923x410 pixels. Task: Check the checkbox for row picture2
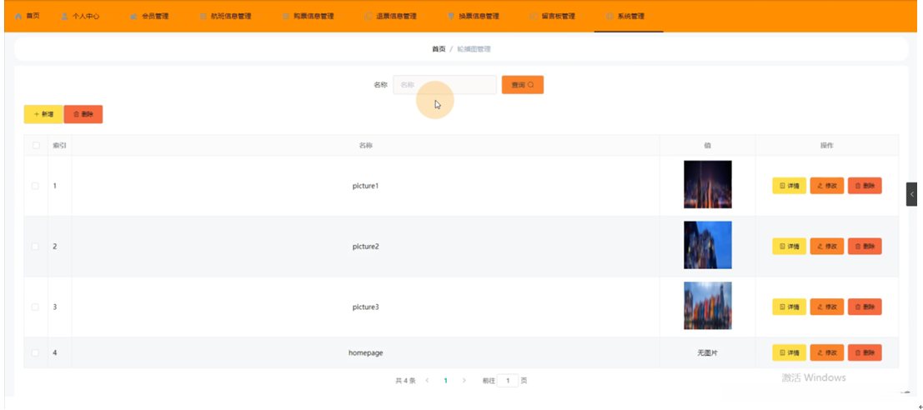pos(35,247)
